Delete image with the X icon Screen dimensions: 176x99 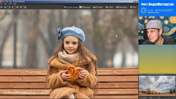click(x=25, y=7)
